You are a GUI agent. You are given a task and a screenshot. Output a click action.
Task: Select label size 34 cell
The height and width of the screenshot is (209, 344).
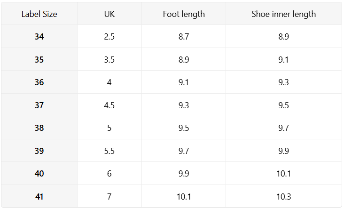pos(39,37)
